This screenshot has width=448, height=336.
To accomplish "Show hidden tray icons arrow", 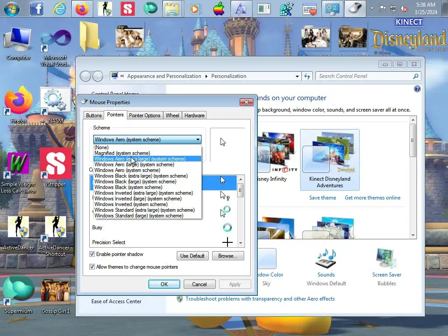I will pos(372,8).
